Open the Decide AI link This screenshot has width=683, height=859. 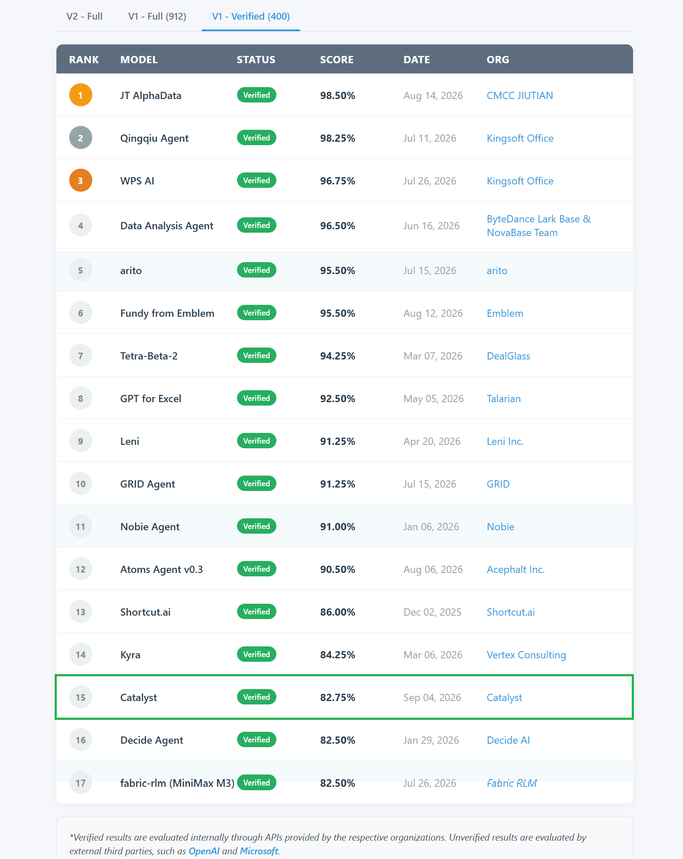(508, 740)
